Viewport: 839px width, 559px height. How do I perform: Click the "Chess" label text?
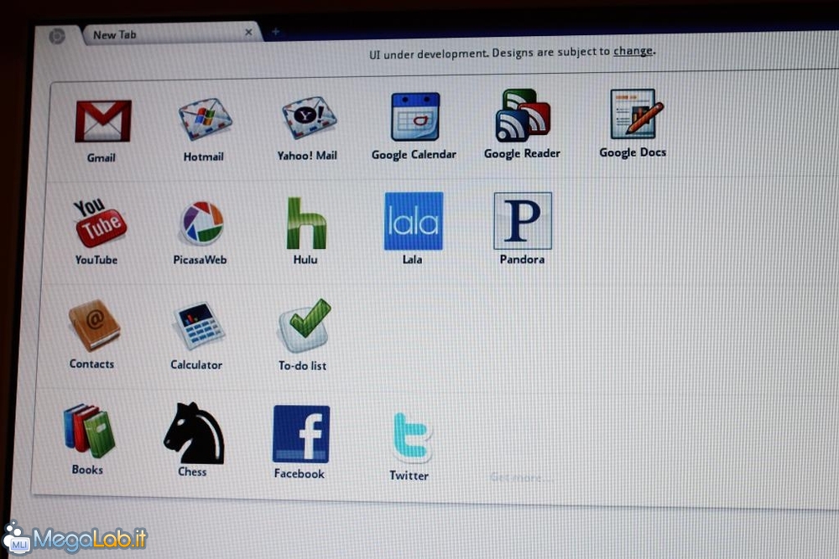point(192,472)
